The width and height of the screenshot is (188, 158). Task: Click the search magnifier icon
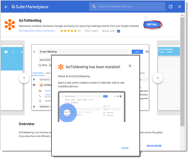[x=93, y=7]
